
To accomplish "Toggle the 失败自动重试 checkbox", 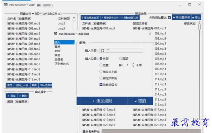I will click(x=169, y=17).
